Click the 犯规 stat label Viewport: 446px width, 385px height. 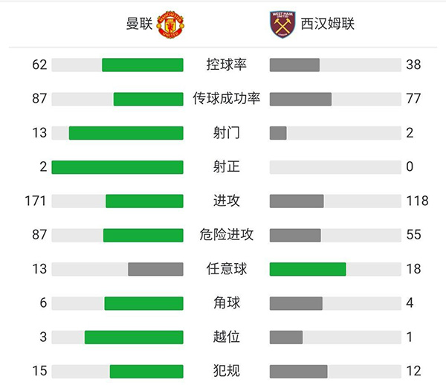[x=226, y=371]
